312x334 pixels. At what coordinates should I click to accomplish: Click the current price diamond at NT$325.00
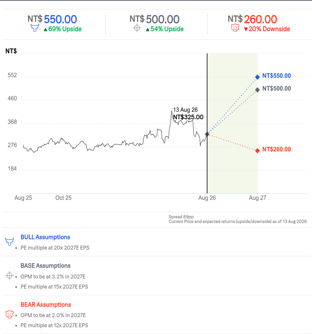[207, 134]
